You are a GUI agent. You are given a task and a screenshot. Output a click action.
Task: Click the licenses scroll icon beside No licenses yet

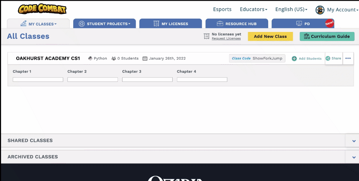206,36
